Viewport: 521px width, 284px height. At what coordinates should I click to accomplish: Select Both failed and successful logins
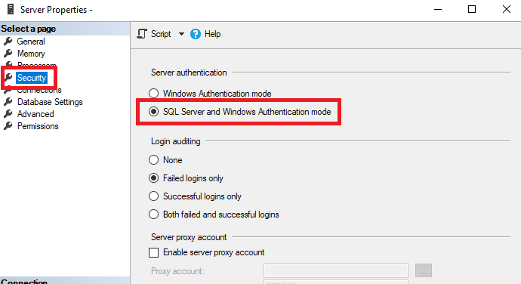pos(153,215)
